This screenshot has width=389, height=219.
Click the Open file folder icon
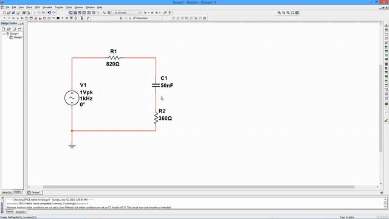click(9, 13)
